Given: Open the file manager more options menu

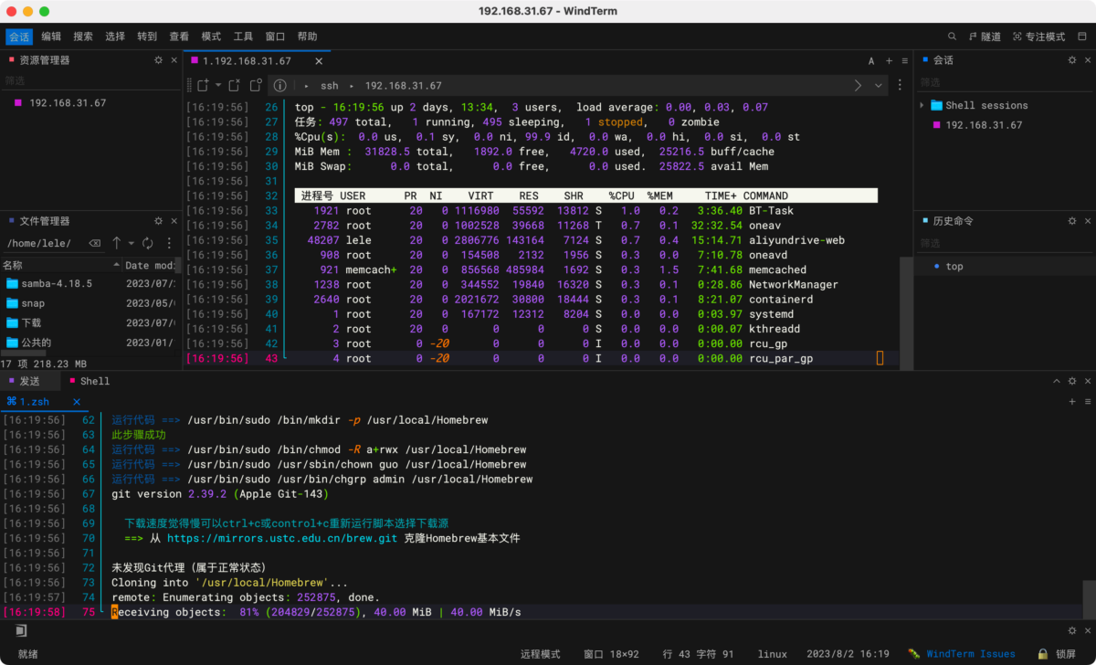Looking at the screenshot, I should click(169, 243).
